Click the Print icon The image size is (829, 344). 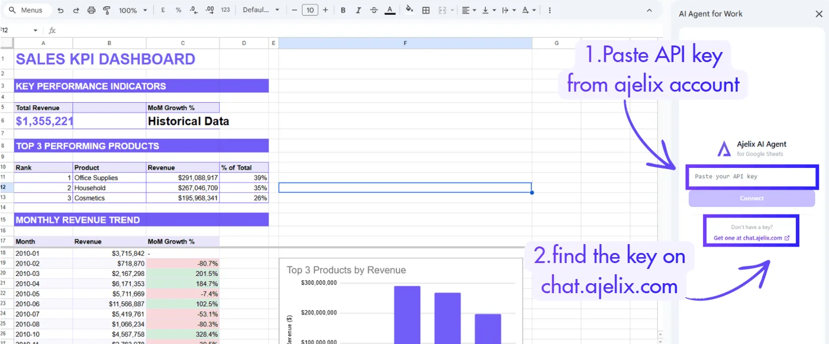(91, 10)
